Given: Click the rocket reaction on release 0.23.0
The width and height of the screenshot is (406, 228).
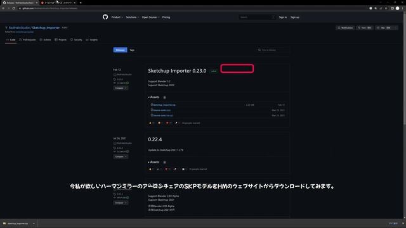Looking at the screenshot, I should (177, 123).
